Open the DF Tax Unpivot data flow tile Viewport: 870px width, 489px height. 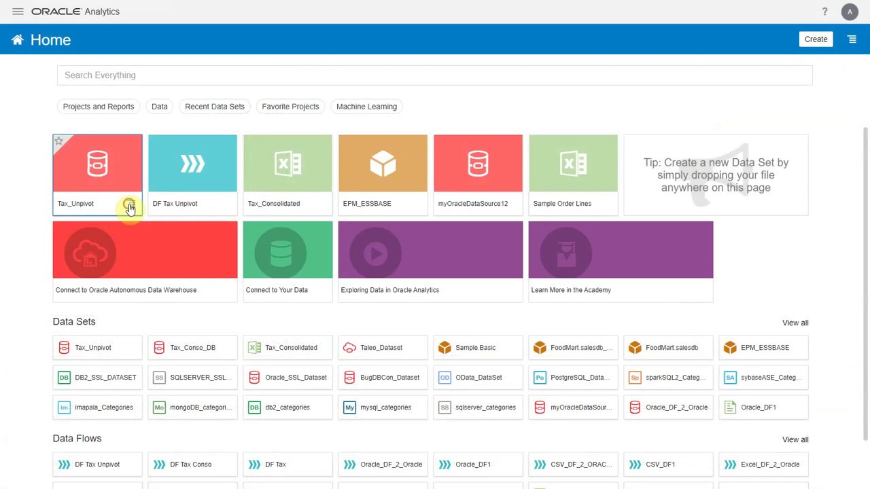click(192, 175)
